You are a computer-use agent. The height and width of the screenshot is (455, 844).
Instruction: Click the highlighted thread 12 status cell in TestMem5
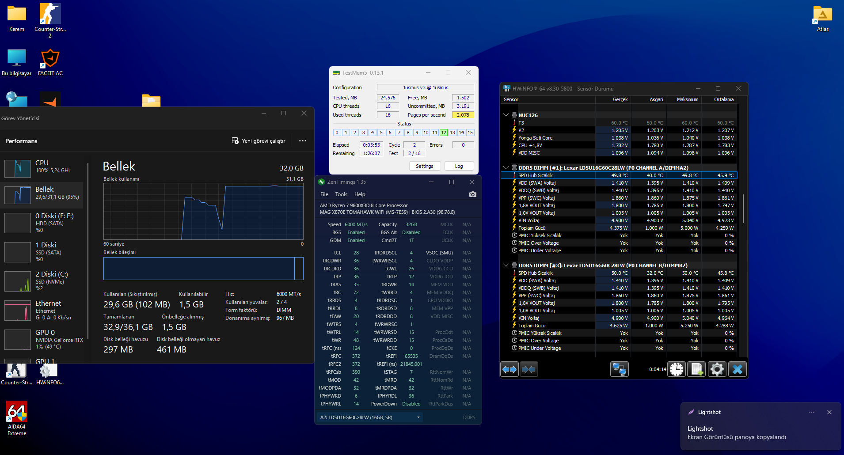[x=444, y=133]
